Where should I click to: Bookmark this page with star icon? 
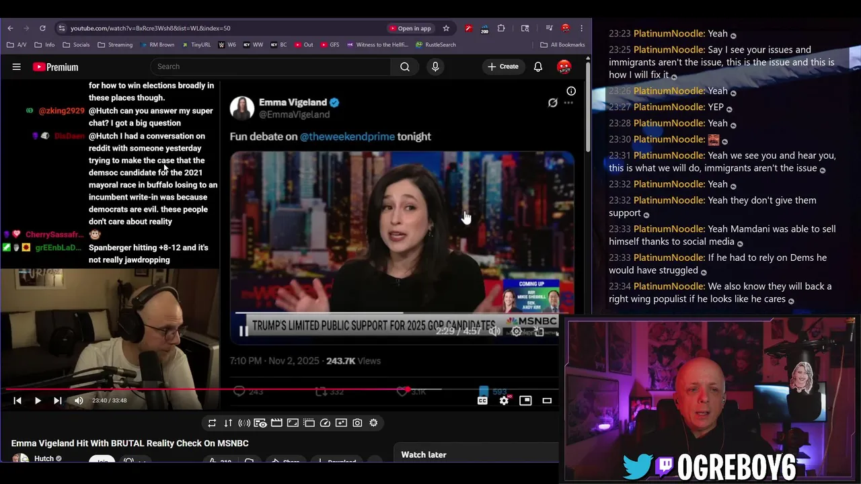(x=446, y=28)
